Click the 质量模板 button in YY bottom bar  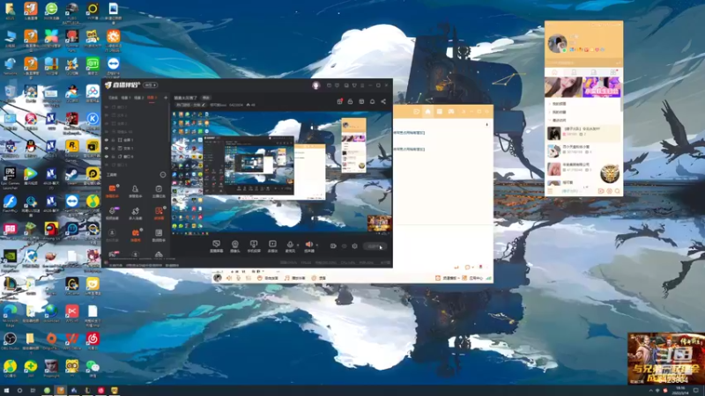tap(446, 278)
